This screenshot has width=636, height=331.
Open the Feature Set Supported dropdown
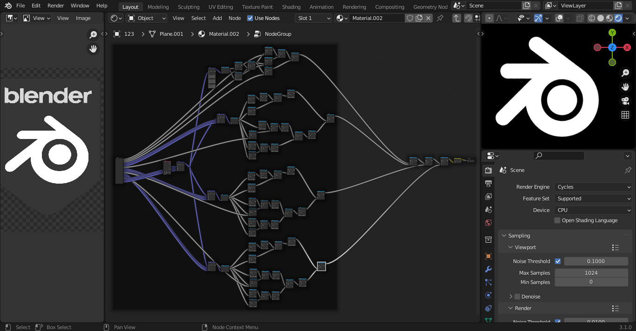[x=593, y=199]
